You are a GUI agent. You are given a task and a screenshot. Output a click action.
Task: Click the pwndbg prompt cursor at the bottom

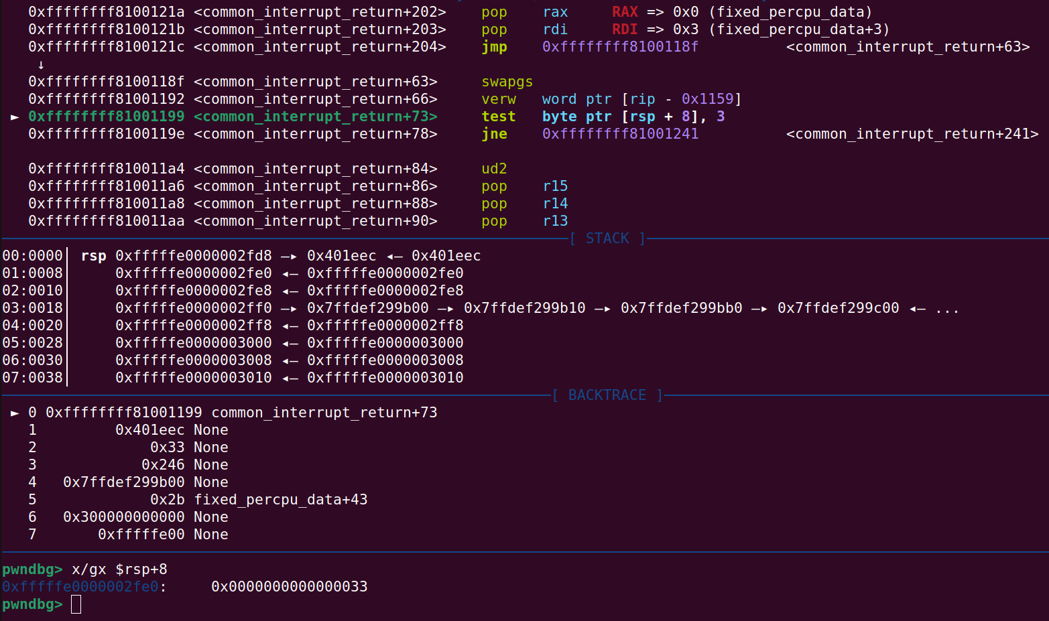pyautogui.click(x=76, y=604)
